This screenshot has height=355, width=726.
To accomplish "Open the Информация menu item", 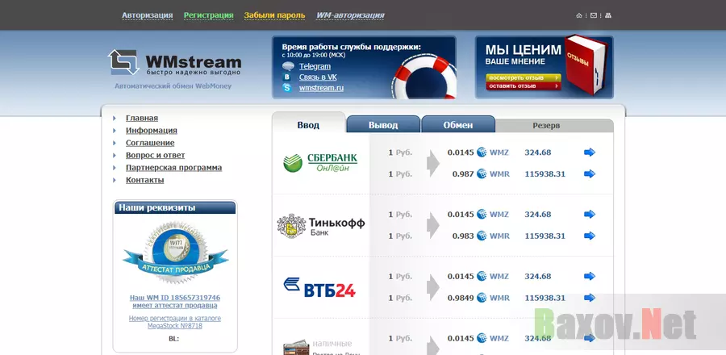I will click(152, 131).
